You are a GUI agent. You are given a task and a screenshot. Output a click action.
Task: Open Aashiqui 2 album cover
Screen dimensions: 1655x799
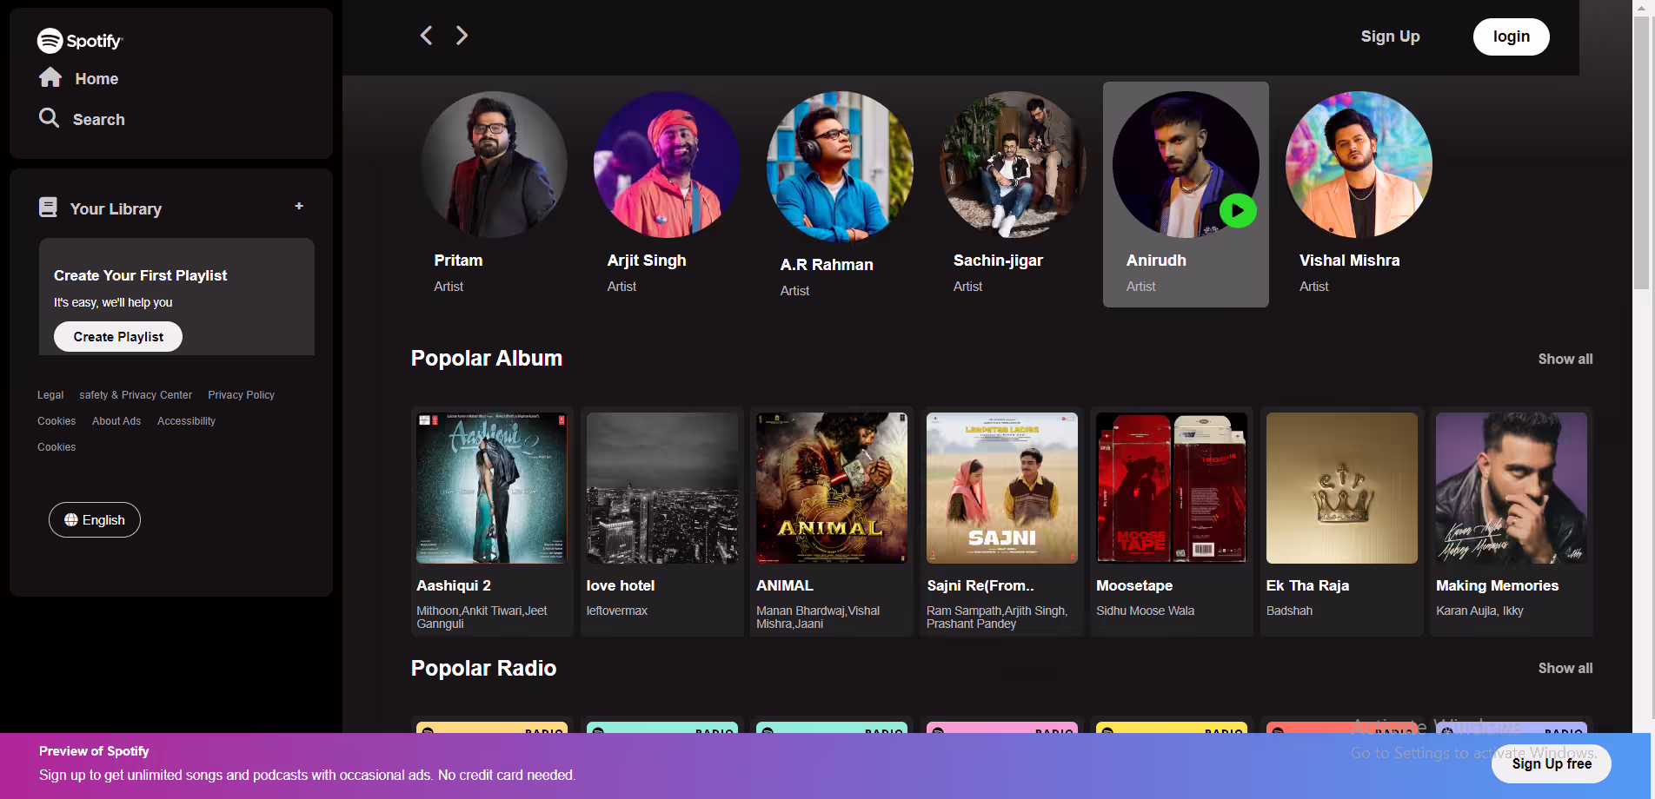pos(492,488)
